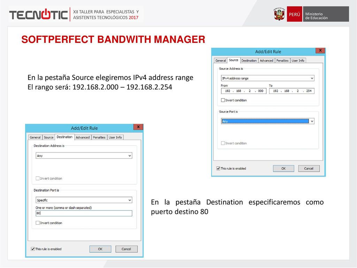Expand IPv4 address range dropdown
357x268 pixels.
tap(312, 78)
